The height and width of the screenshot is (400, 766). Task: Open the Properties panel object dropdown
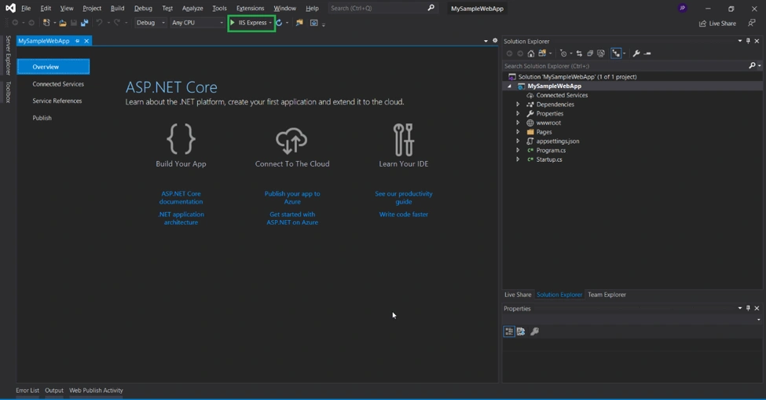(x=758, y=319)
